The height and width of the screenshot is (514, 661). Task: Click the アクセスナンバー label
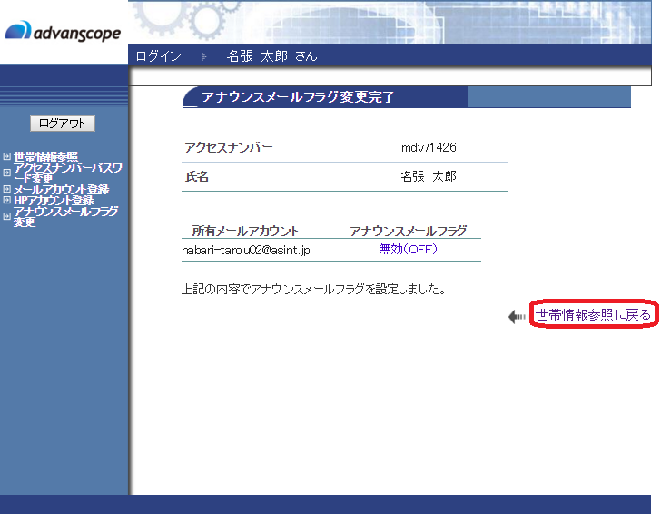(229, 147)
